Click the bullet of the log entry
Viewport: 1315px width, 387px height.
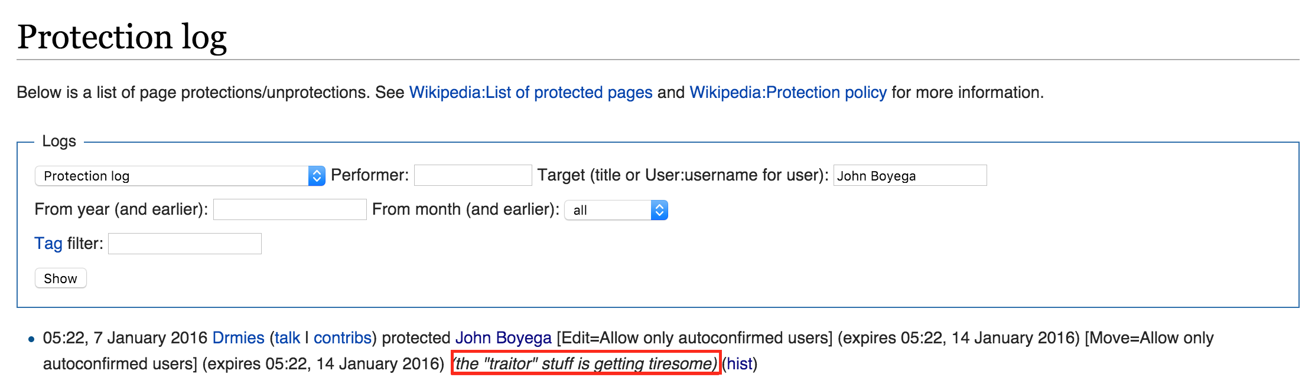coord(31,339)
